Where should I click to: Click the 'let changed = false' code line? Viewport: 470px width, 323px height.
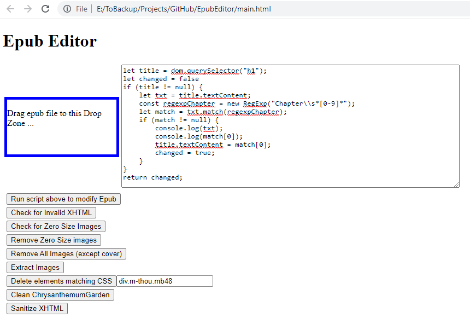point(161,79)
